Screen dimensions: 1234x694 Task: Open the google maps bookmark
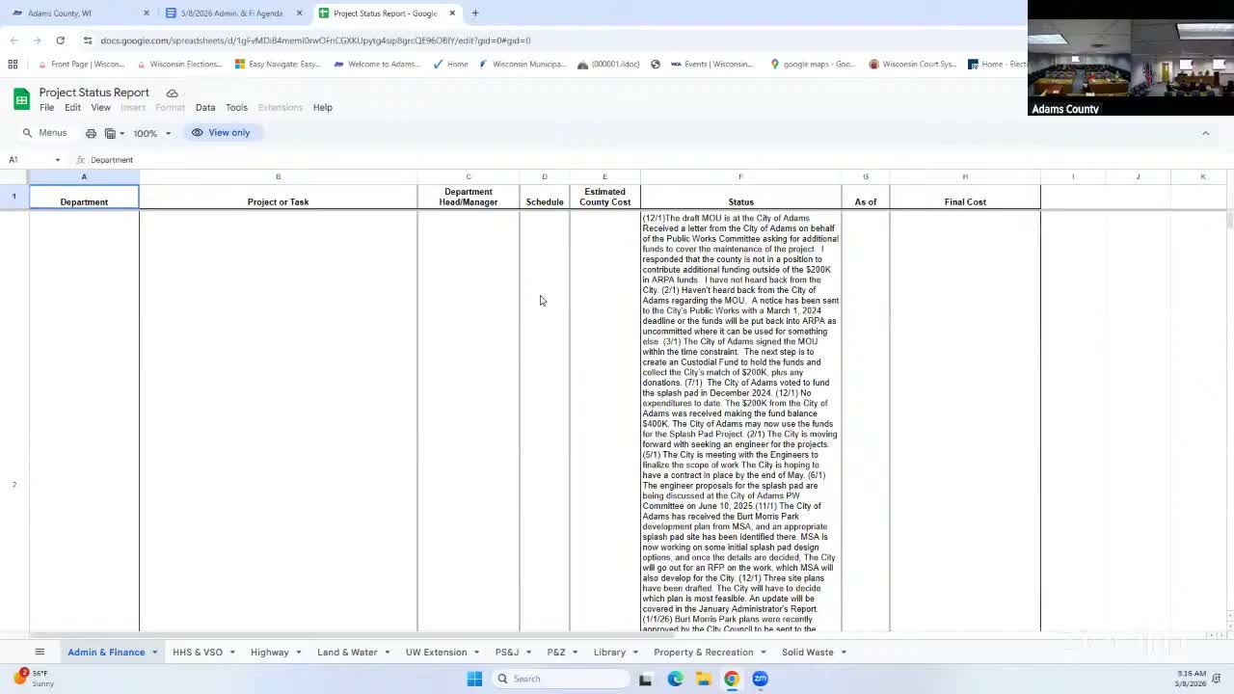pyautogui.click(x=813, y=65)
